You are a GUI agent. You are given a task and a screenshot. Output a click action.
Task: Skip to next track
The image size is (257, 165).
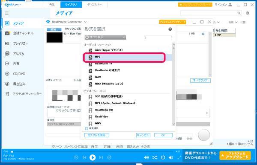point(101,157)
